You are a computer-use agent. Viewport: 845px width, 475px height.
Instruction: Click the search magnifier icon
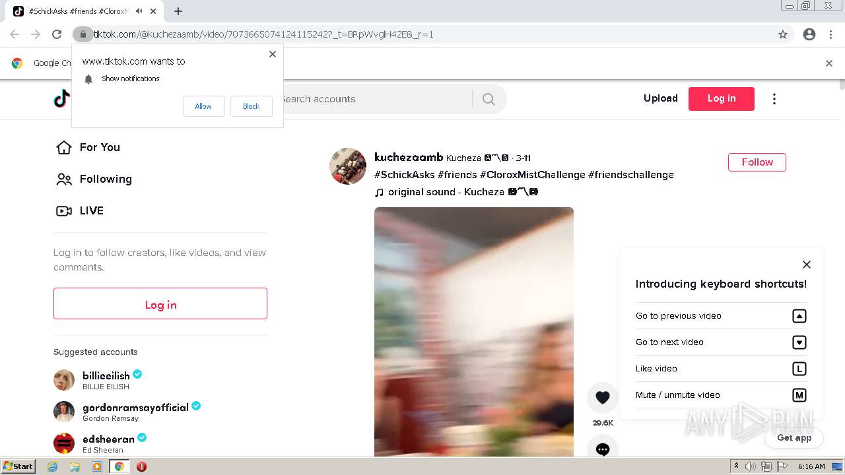(489, 99)
